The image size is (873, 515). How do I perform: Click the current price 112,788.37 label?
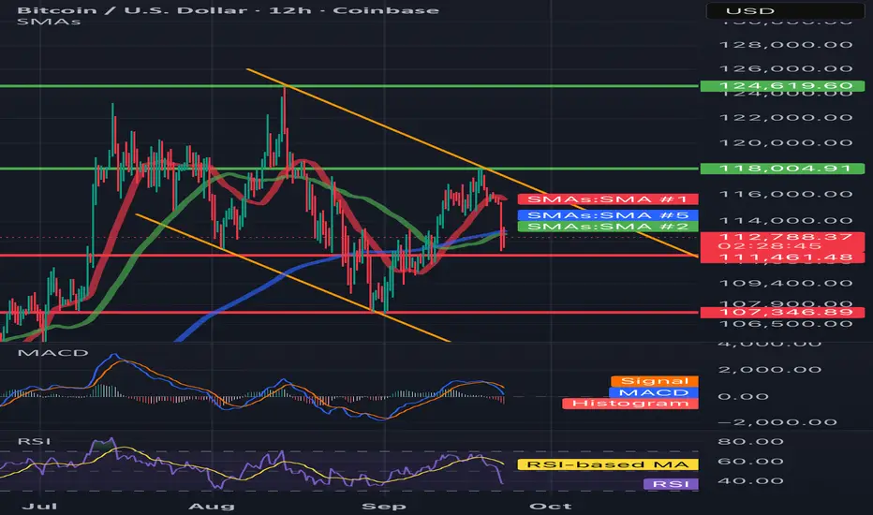coord(786,237)
